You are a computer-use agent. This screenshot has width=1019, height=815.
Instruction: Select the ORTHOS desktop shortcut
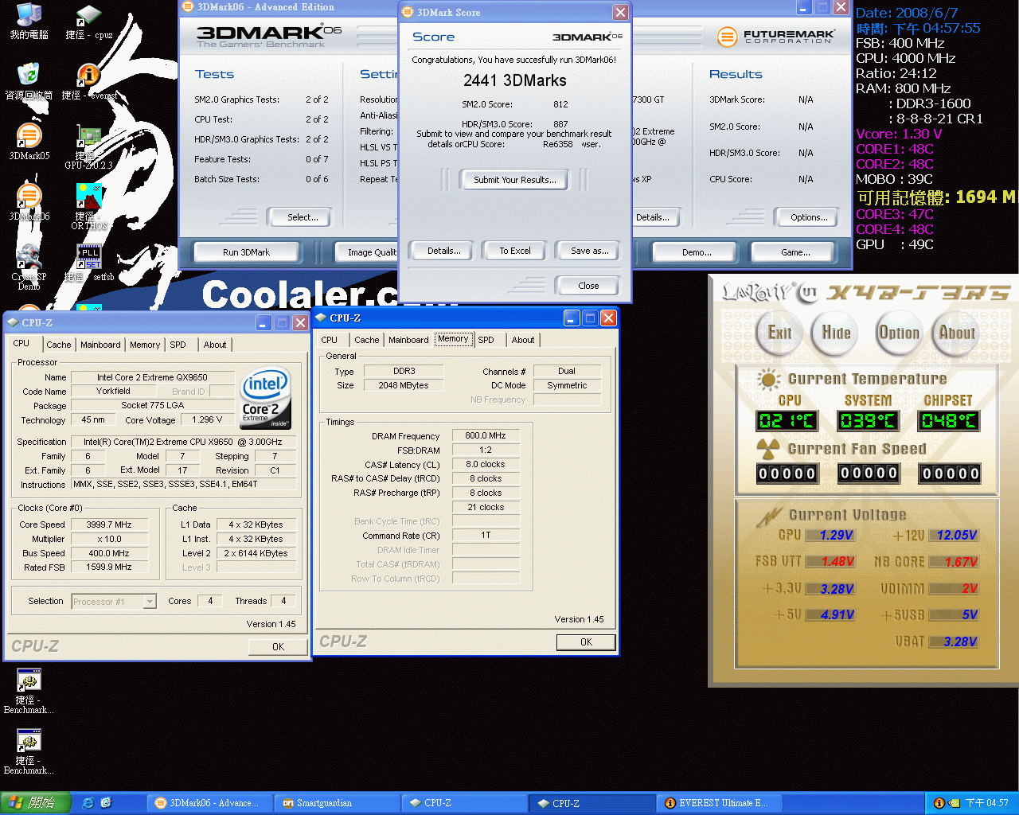click(x=88, y=207)
